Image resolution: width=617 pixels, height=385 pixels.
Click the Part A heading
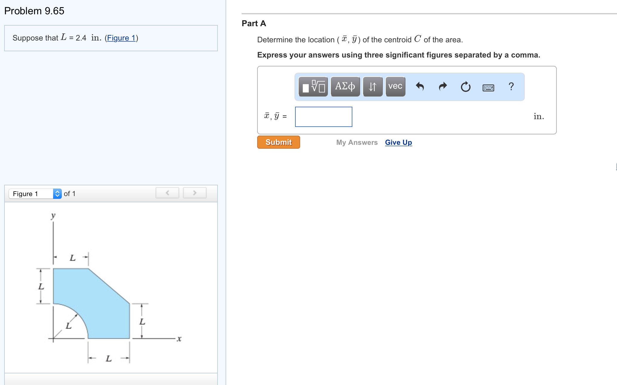(254, 24)
